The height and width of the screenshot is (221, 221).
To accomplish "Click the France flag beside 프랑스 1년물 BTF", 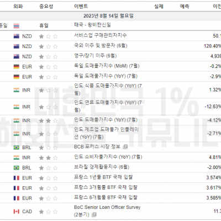I will pyautogui.click(x=17, y=178).
